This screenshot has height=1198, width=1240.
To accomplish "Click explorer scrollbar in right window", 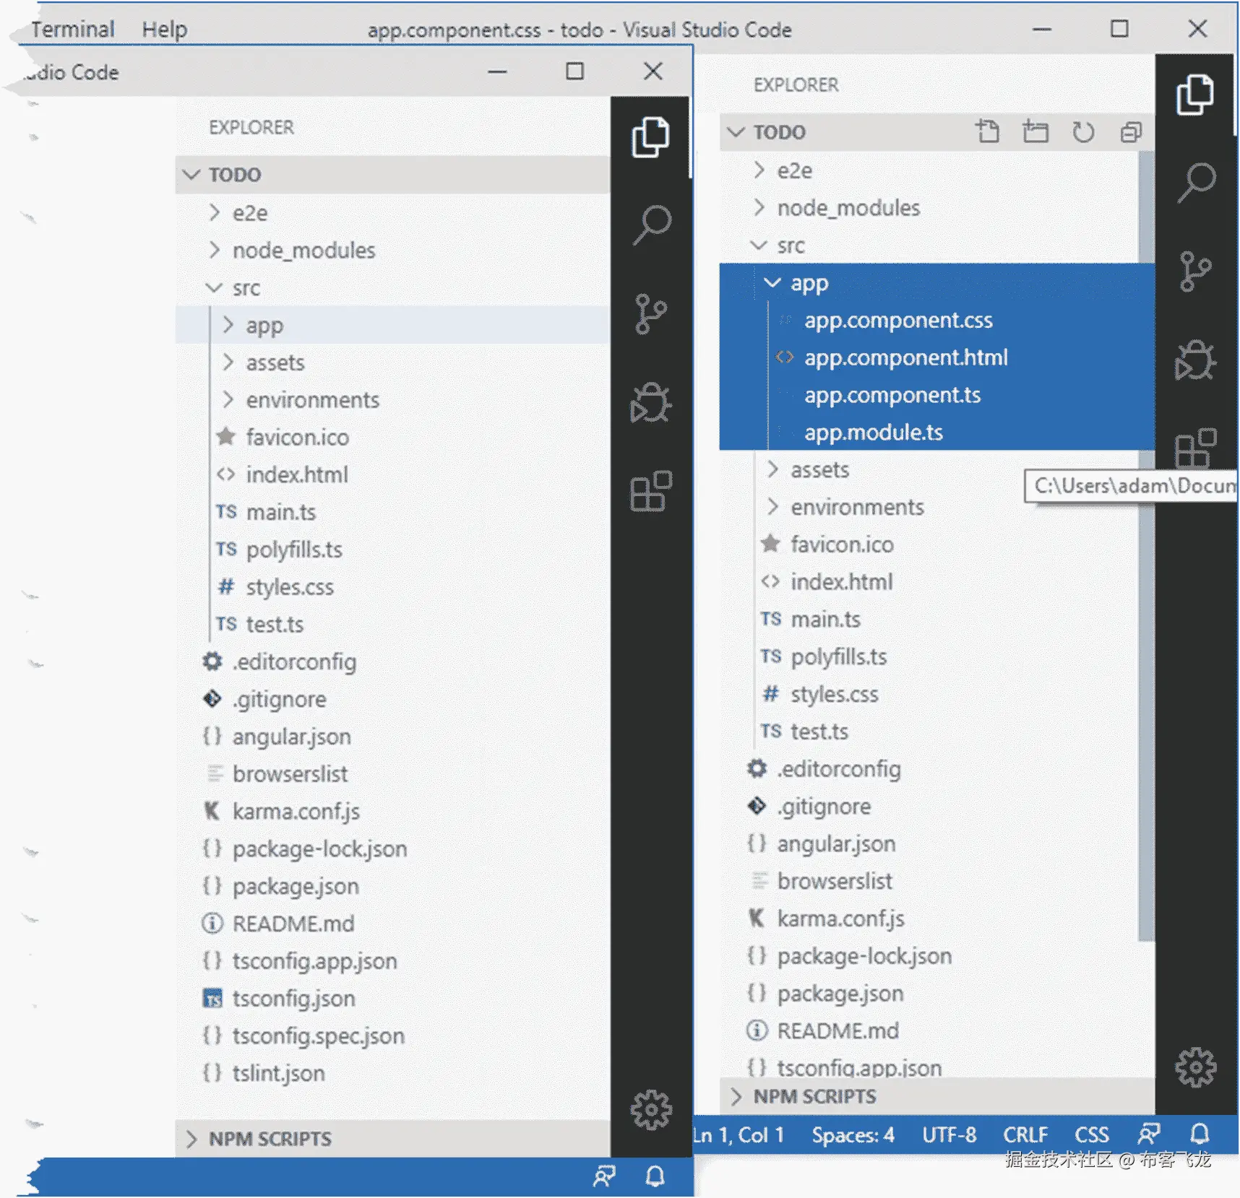I will (x=1146, y=547).
